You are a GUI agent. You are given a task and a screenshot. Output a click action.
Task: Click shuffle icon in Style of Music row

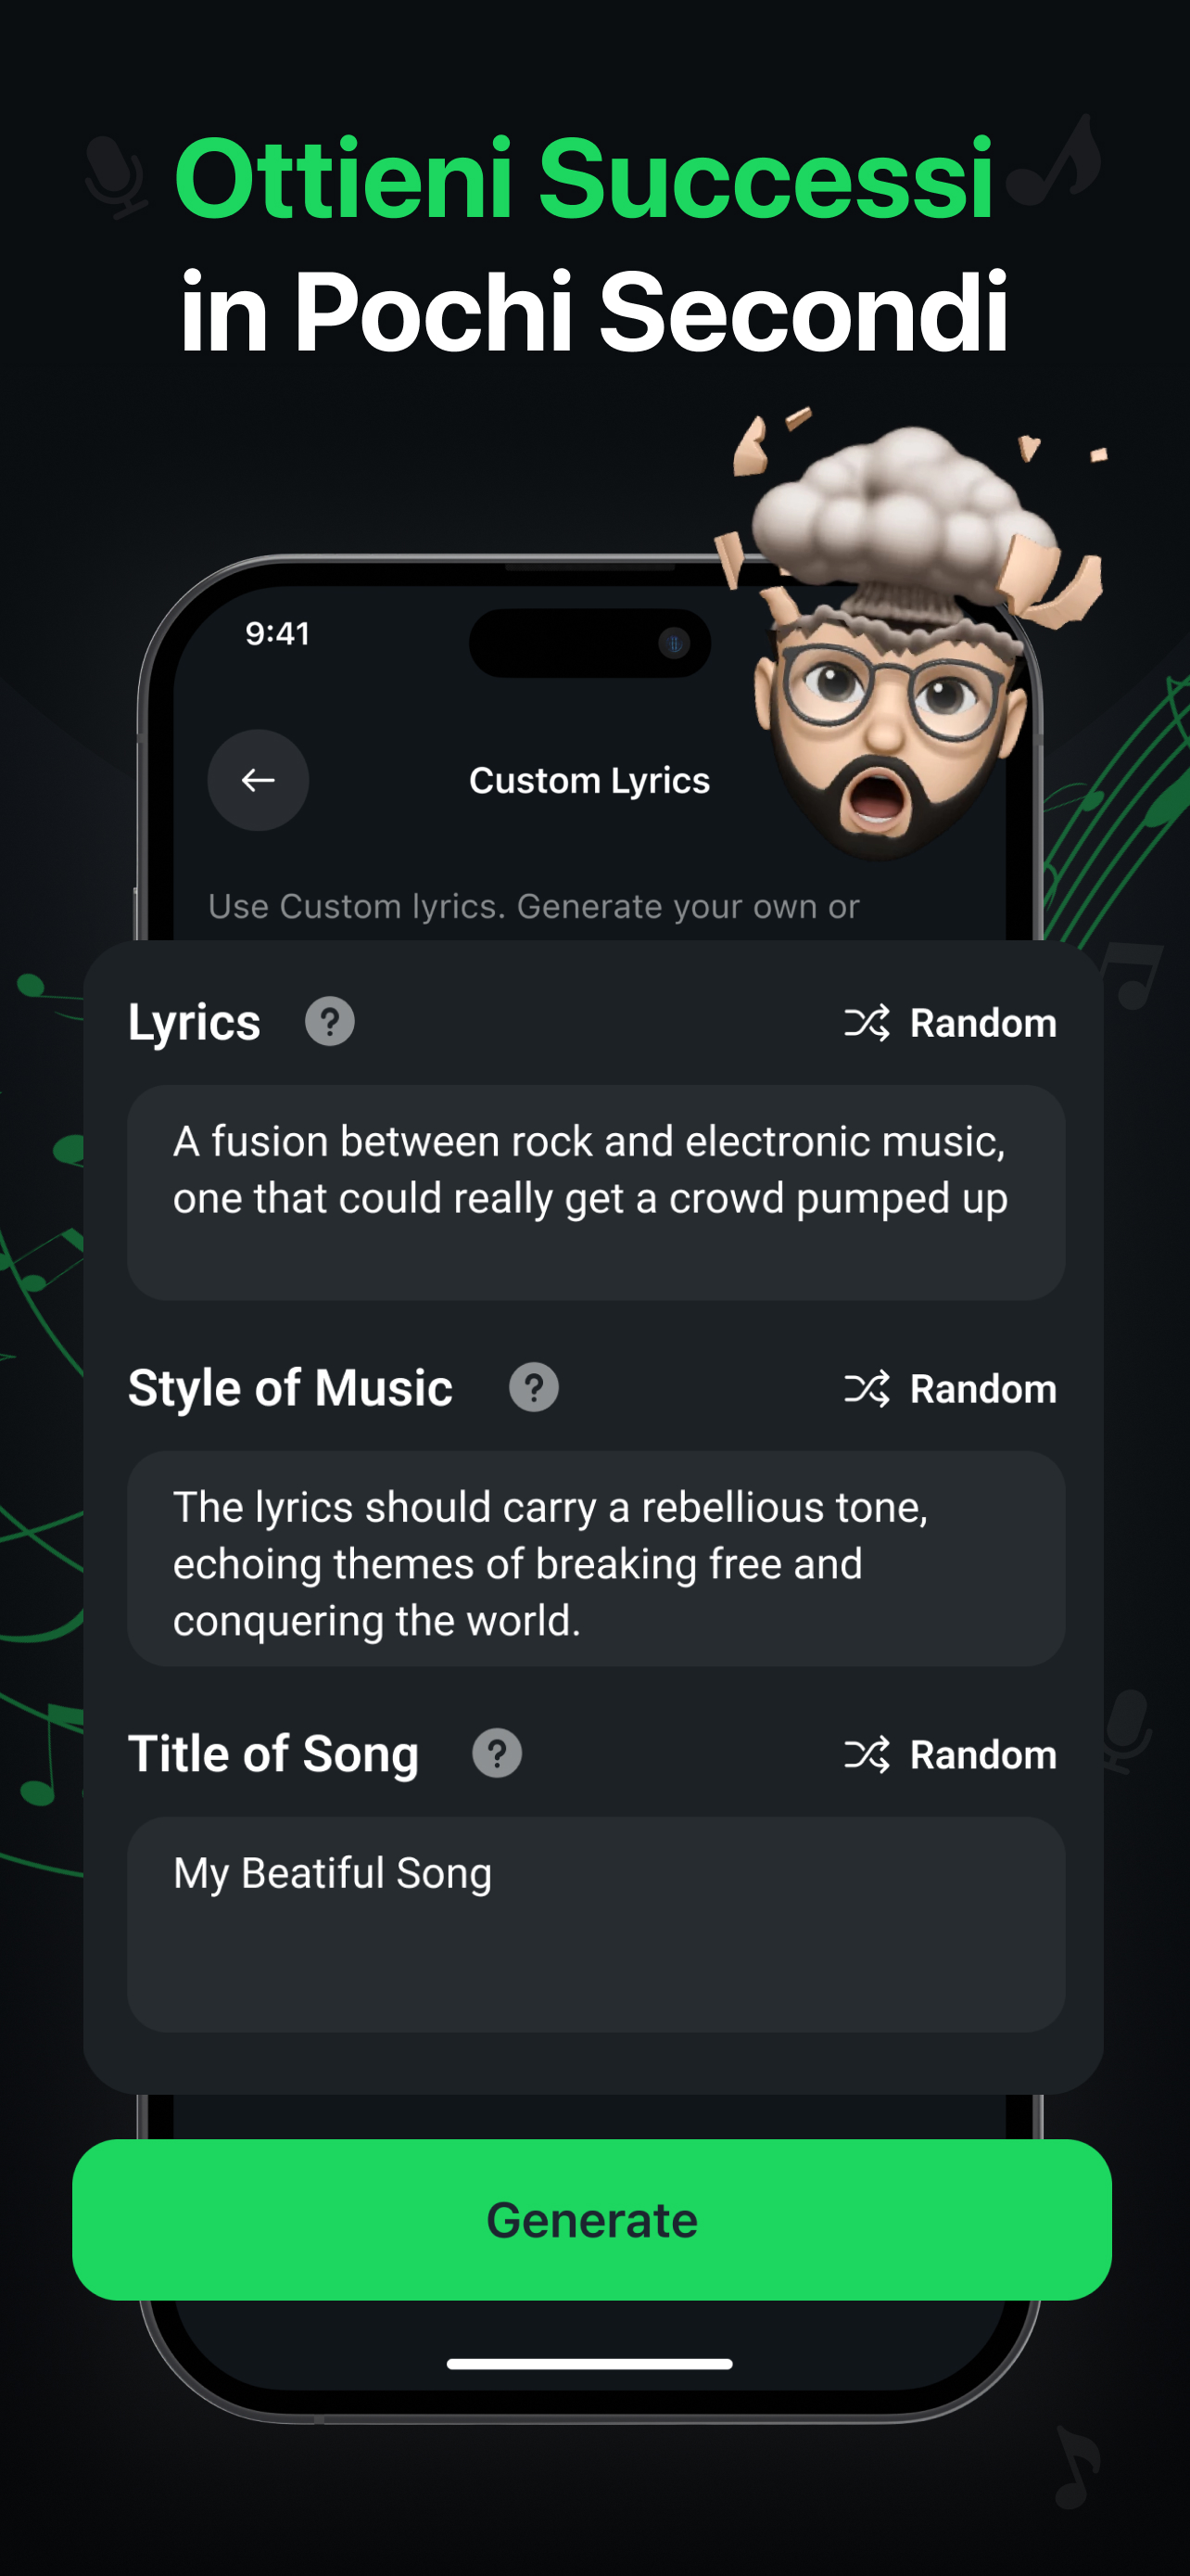867,1389
